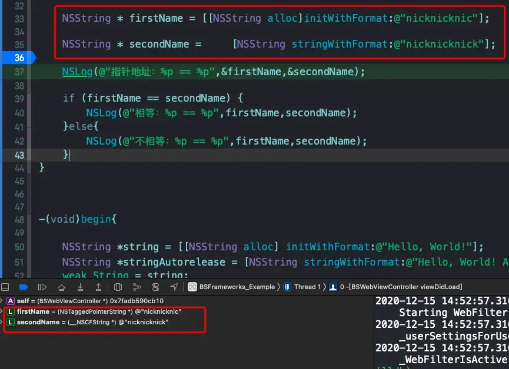Click the BSFrameworks_Example process icon

pyautogui.click(x=191, y=287)
